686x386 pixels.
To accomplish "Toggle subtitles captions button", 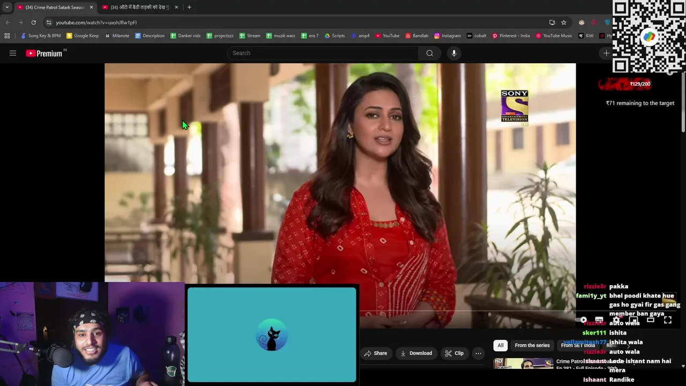I will [599, 320].
